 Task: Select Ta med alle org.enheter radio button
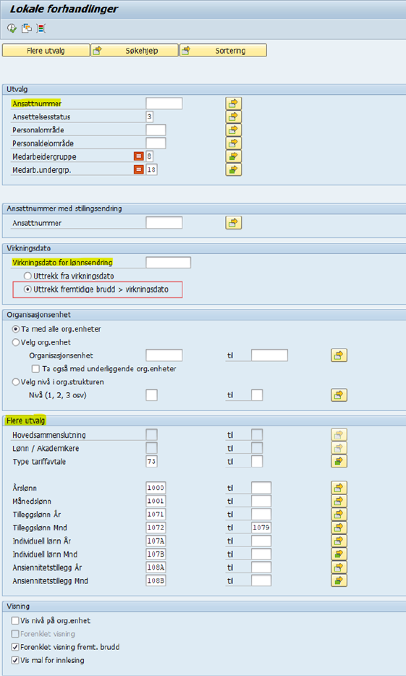point(16,329)
